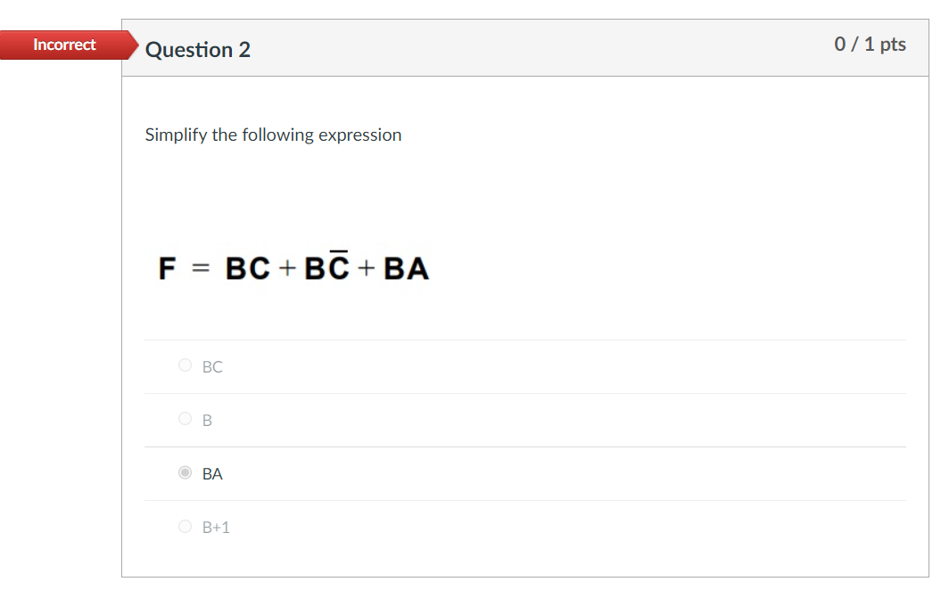Click the Boolean expression F = BC + BC + BA
The width and height of the screenshot is (941, 590).
[294, 266]
